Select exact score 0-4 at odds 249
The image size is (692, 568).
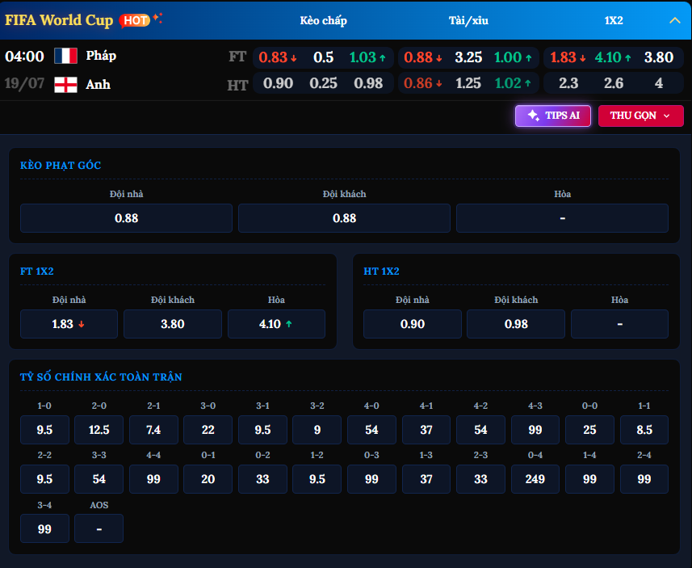pos(535,479)
